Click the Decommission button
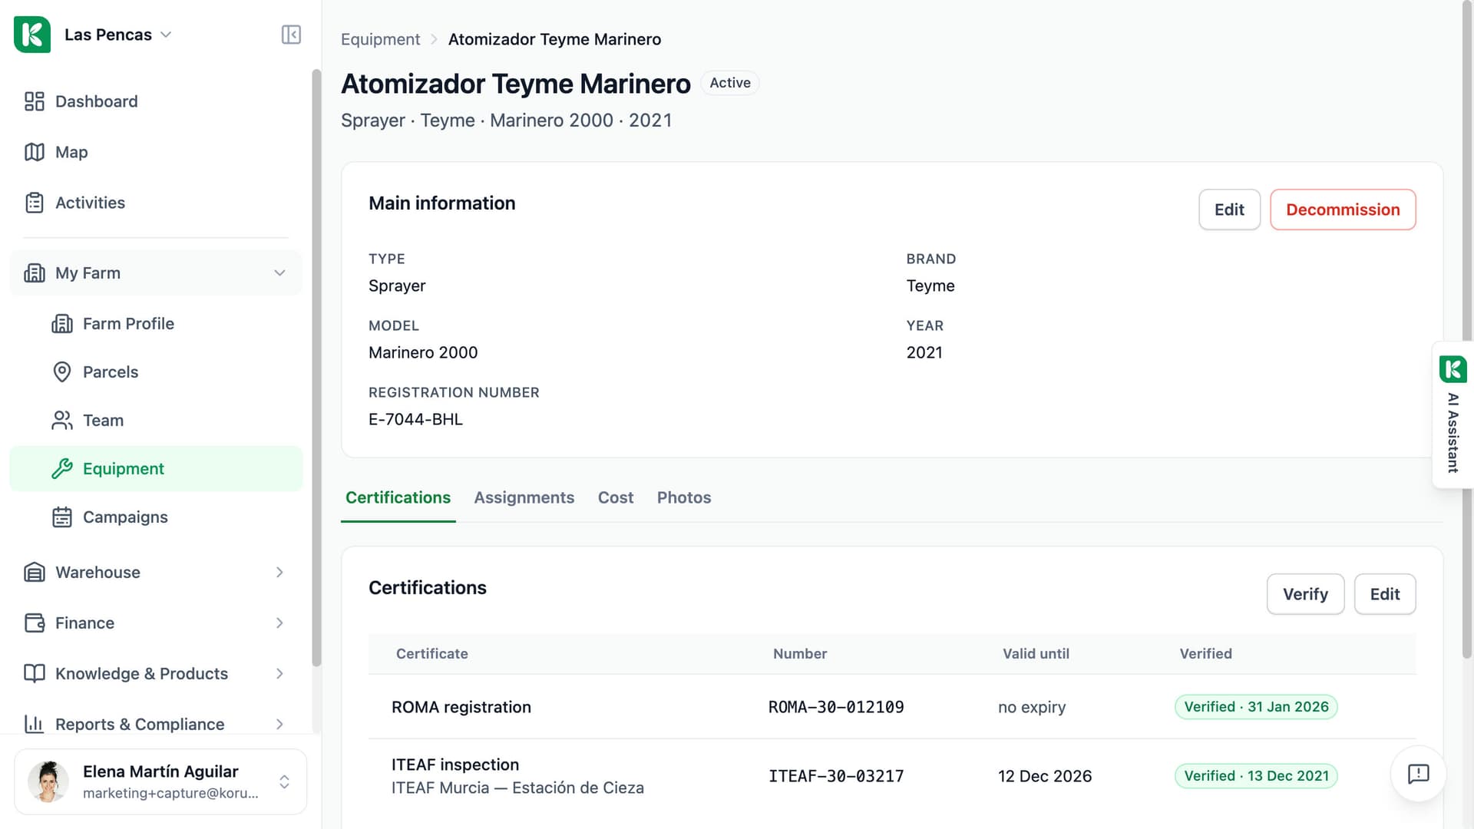Image resolution: width=1474 pixels, height=829 pixels. [x=1343, y=210]
